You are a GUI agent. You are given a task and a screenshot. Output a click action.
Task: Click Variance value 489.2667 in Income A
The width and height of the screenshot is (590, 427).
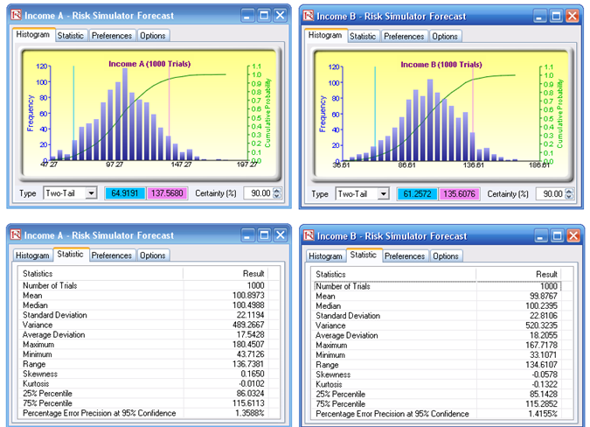[x=248, y=325]
